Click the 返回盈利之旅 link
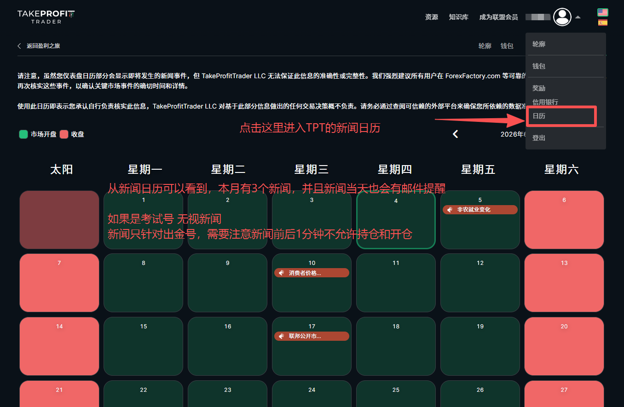The height and width of the screenshot is (407, 624). pyautogui.click(x=43, y=46)
